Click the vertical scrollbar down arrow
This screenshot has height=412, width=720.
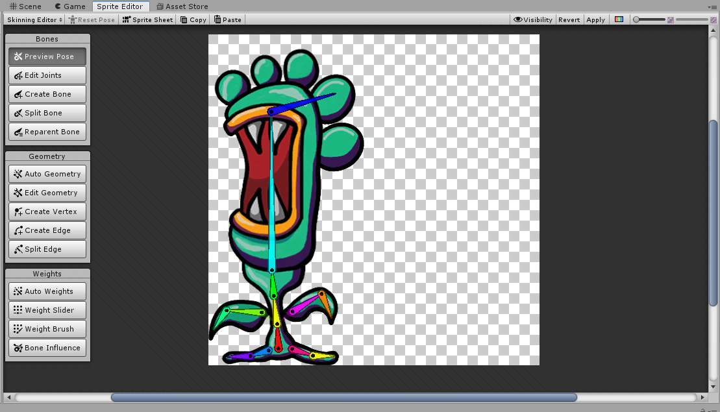(x=713, y=387)
